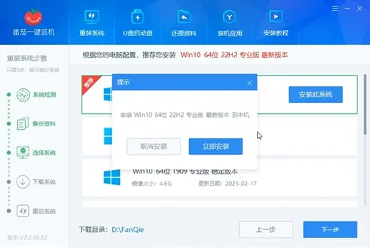Click 安装此系统 button
This screenshot has height=248, width=370.
click(x=315, y=94)
